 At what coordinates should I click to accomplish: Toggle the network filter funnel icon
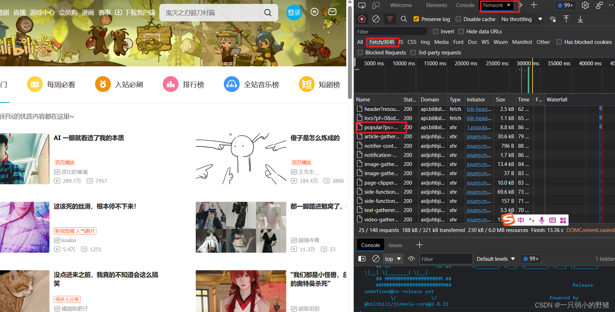coord(390,19)
